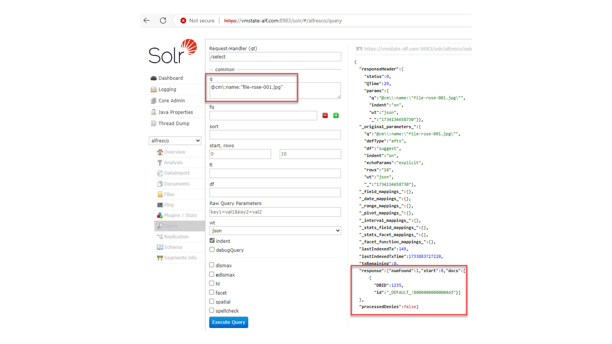Add fq row with green plus icon
612x344 pixels.
point(336,116)
